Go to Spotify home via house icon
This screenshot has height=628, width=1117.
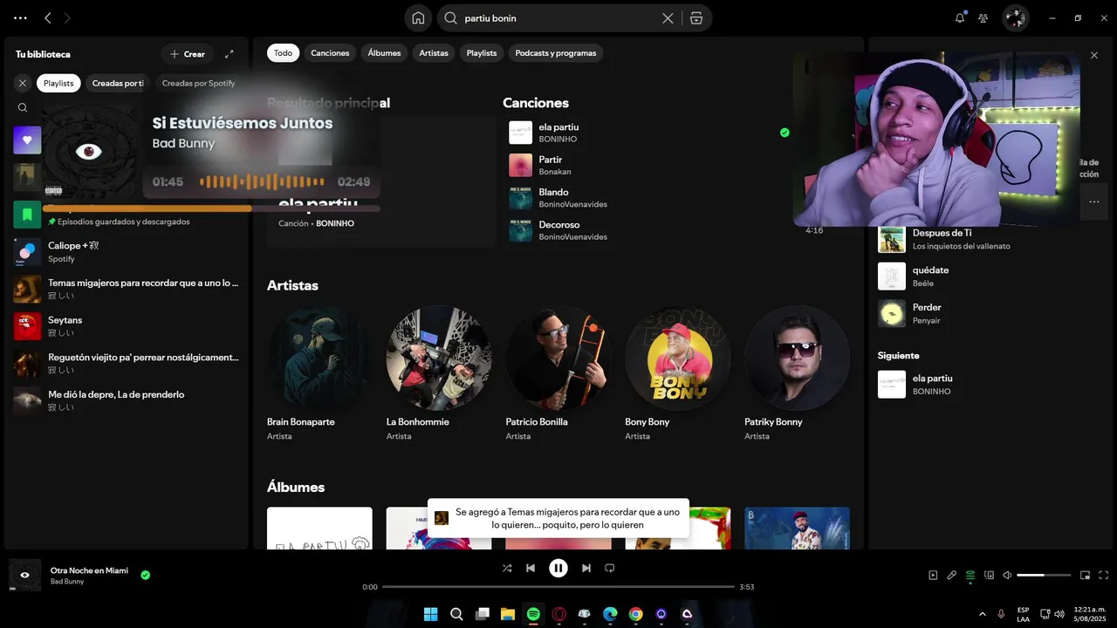click(418, 18)
